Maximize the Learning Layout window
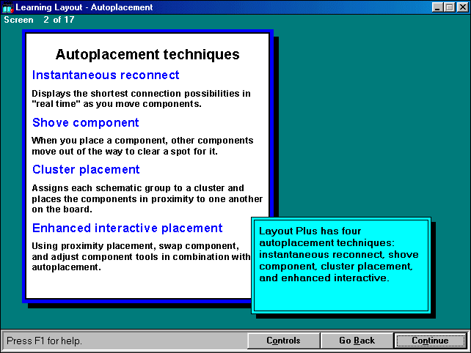This screenshot has width=471, height=353. [x=449, y=7]
